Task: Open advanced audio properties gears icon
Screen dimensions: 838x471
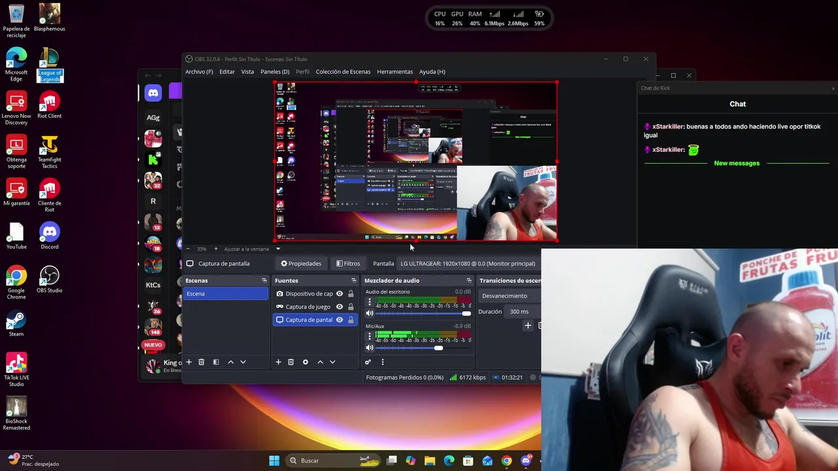Action: coord(368,362)
